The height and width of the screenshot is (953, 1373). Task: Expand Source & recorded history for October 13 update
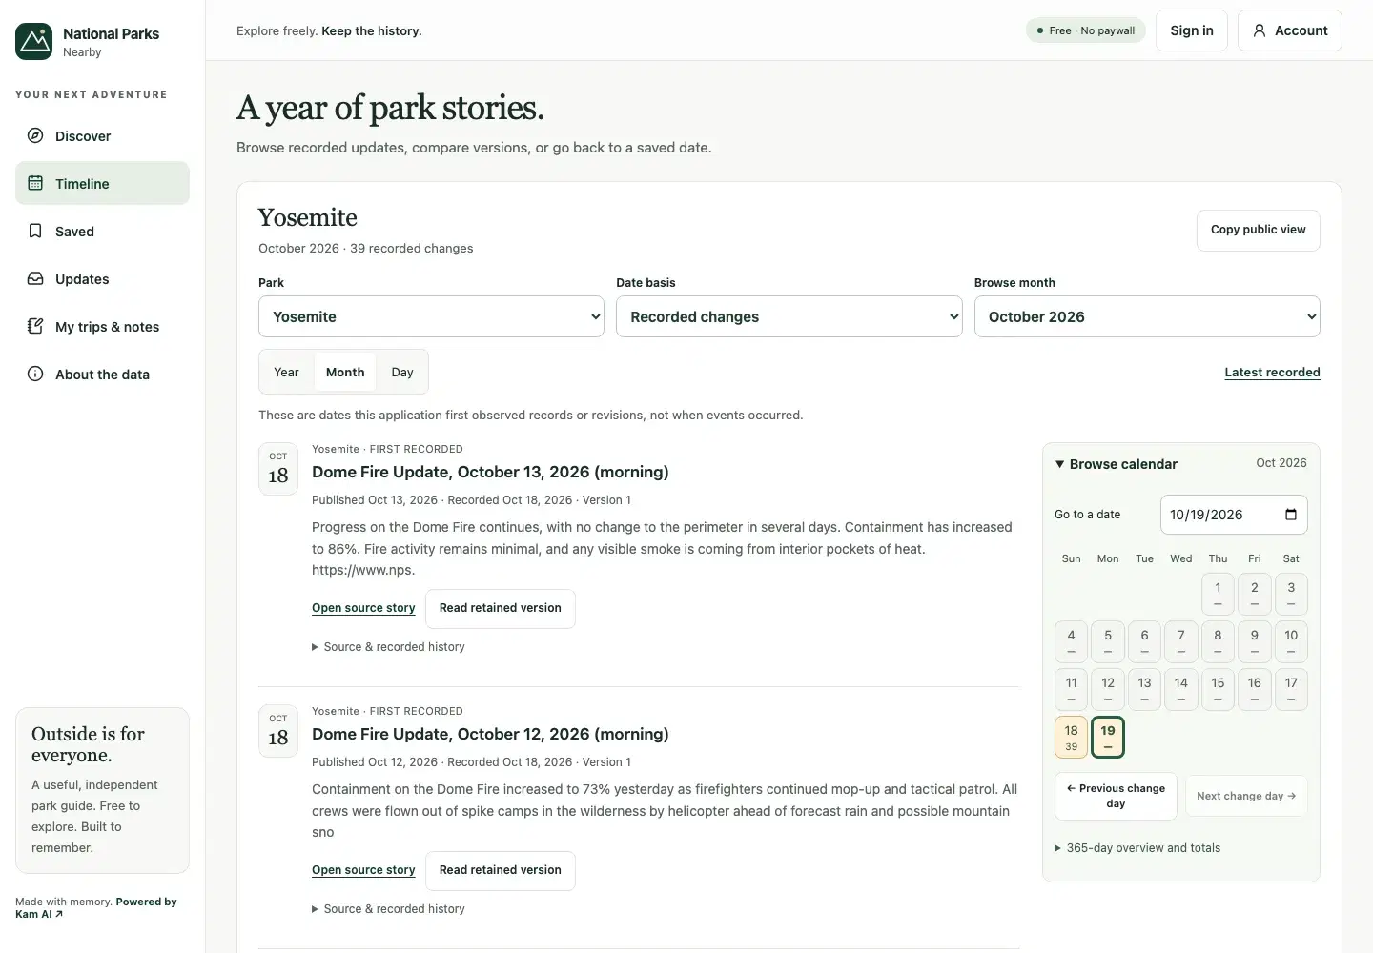pos(388,647)
